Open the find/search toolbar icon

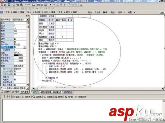click(x=33, y=5)
